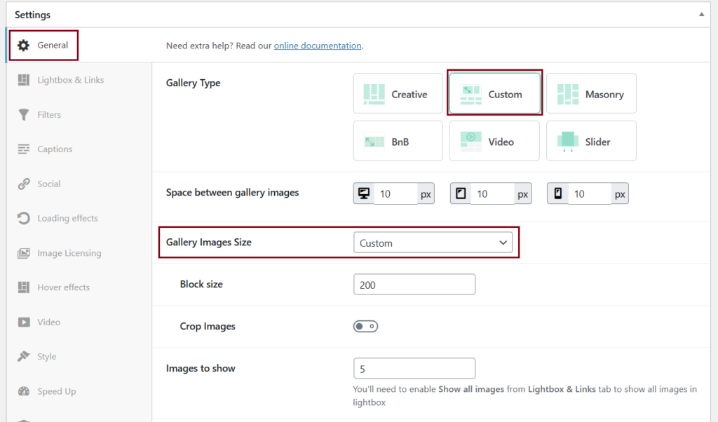Click the Loading effects spinner icon
This screenshot has width=718, height=422.
22,218
